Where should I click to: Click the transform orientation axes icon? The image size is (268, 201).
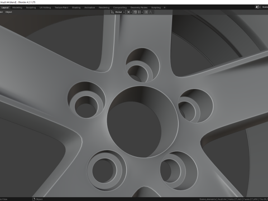tap(112, 12)
